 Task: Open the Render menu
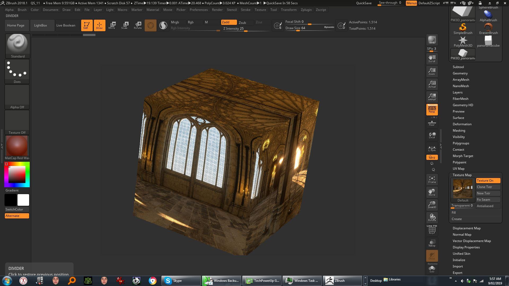pyautogui.click(x=217, y=10)
